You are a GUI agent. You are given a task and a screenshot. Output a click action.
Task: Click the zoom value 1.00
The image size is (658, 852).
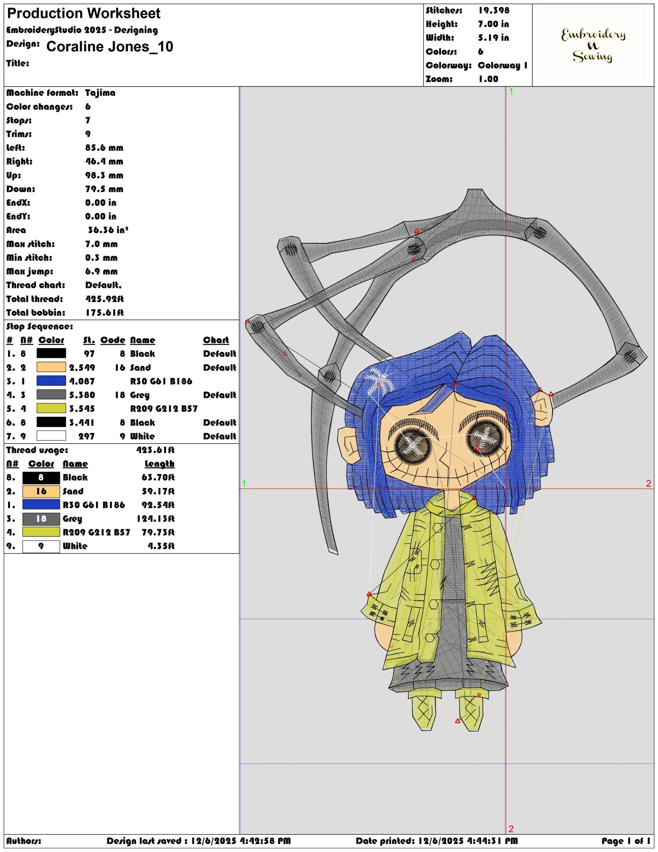coord(488,79)
